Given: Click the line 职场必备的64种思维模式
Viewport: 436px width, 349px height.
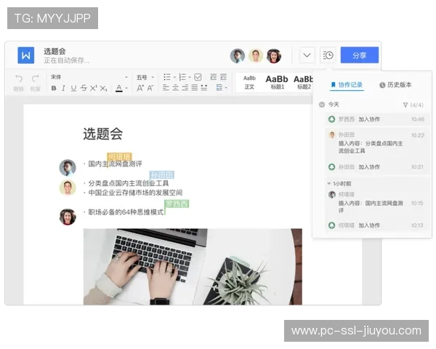Looking at the screenshot, I should pos(126,212).
